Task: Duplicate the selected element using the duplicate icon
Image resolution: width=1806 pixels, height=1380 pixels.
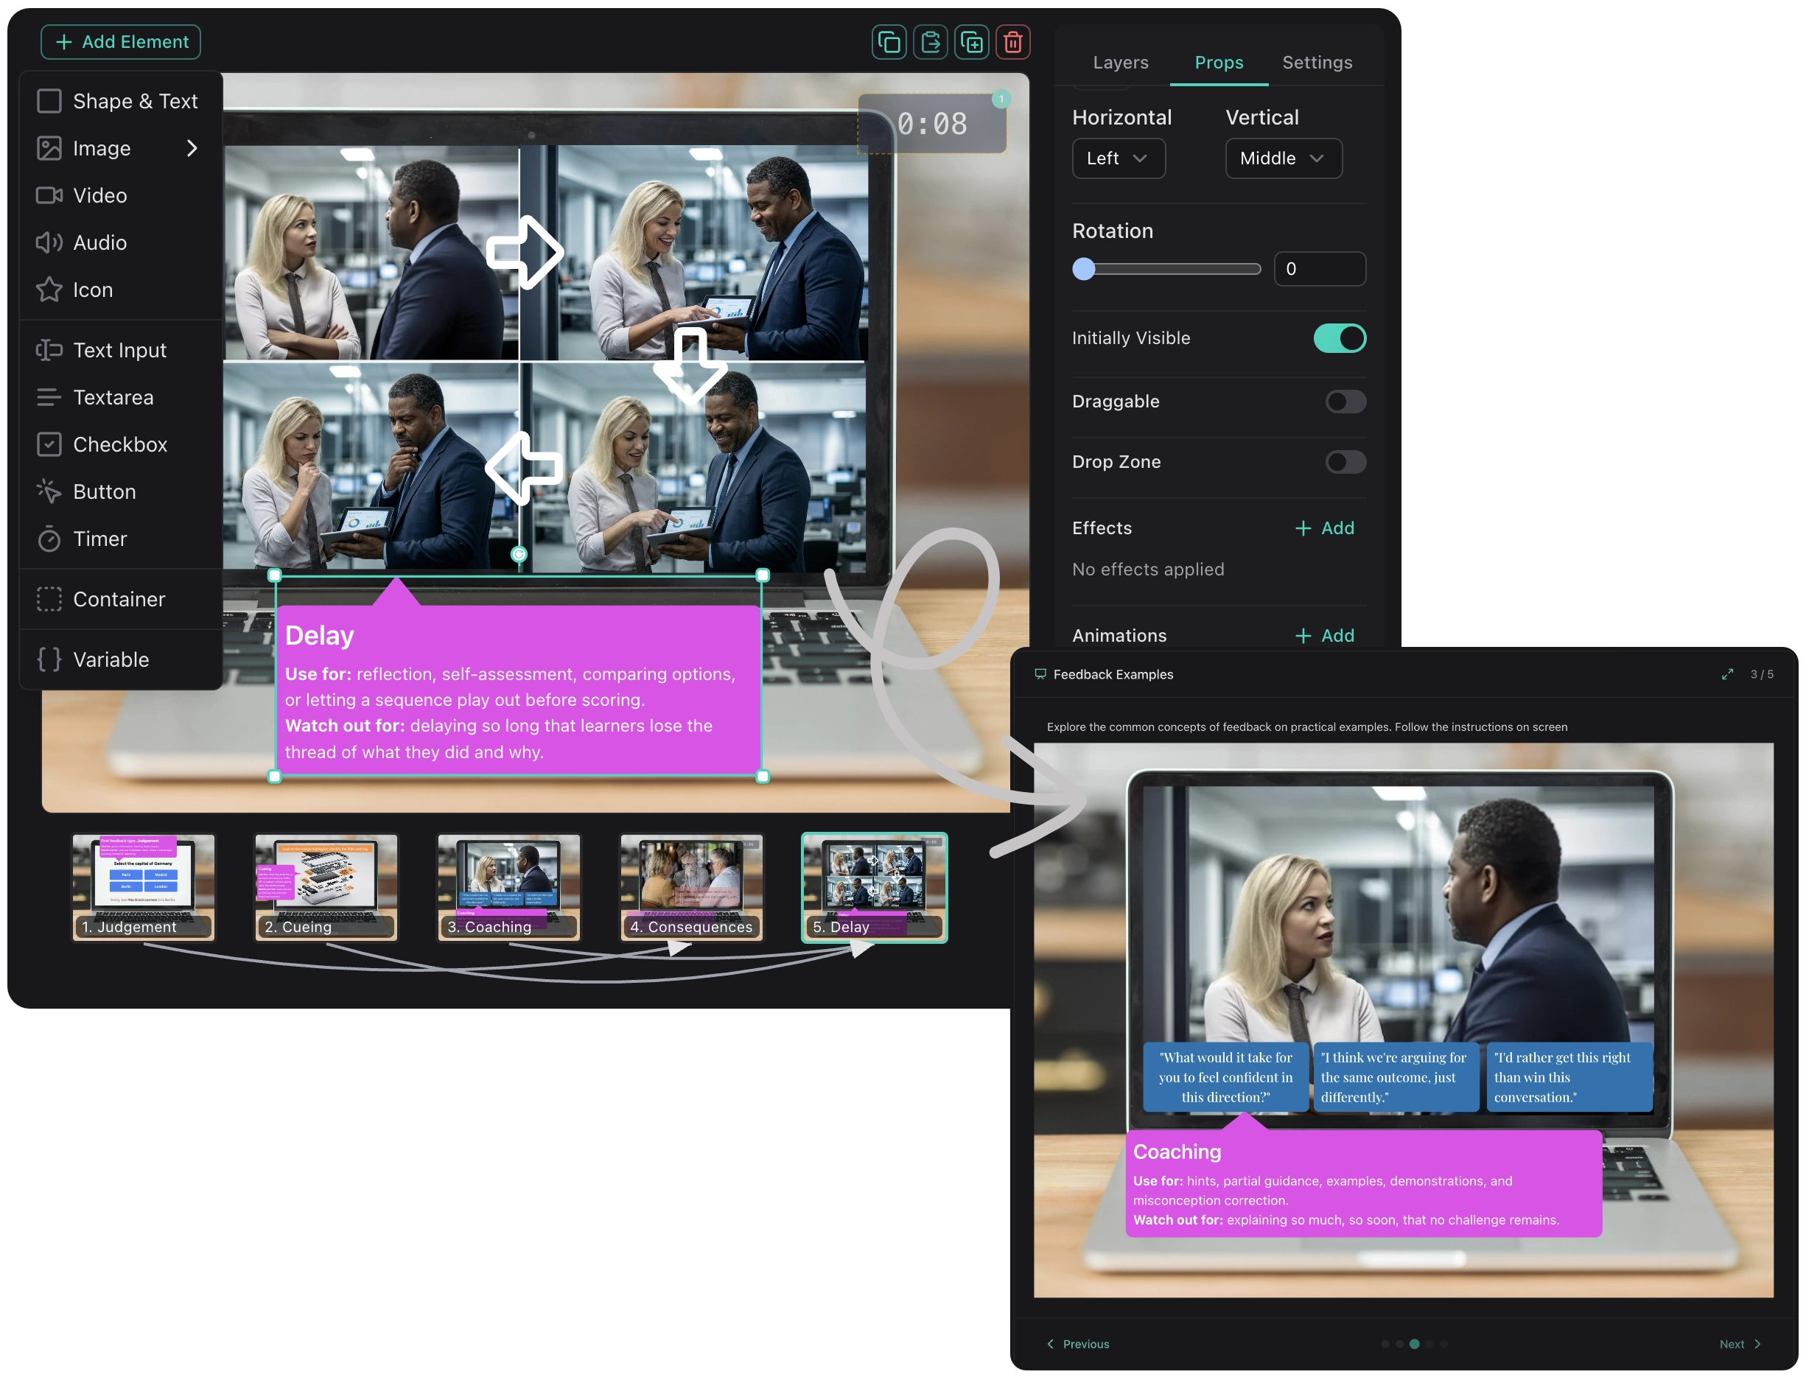Action: click(973, 42)
